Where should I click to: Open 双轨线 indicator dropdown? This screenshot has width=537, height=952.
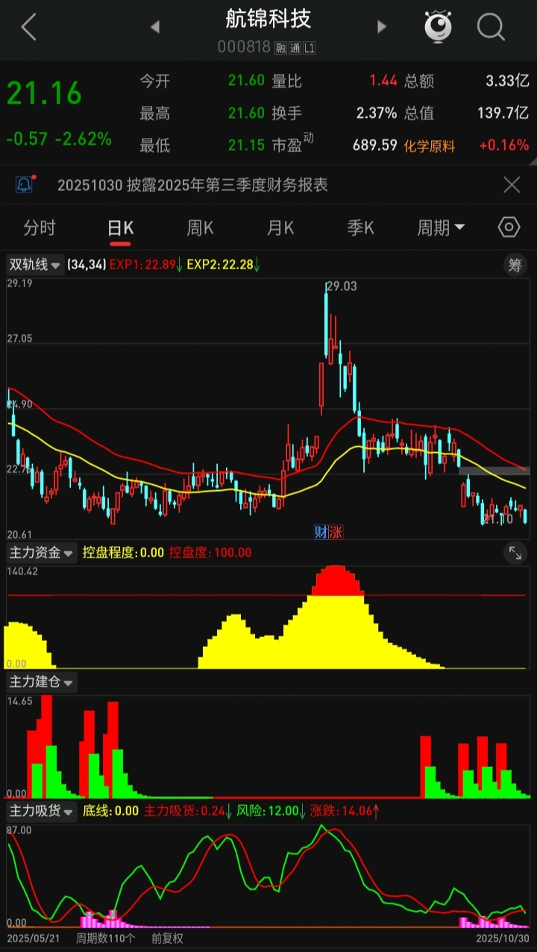(x=34, y=264)
